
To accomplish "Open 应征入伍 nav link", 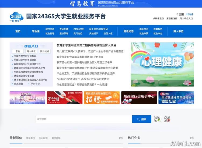I will point(108,33).
